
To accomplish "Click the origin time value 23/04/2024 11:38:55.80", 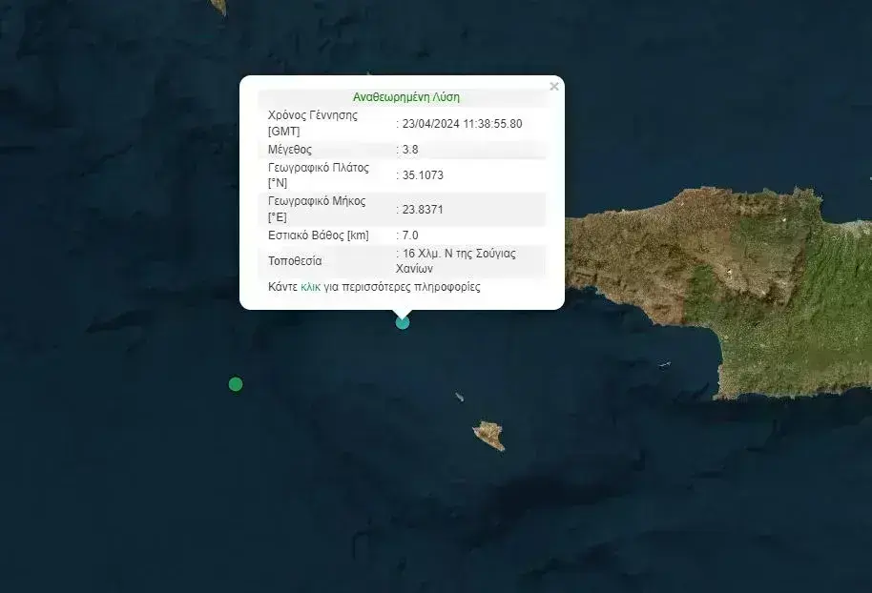I will 463,124.
